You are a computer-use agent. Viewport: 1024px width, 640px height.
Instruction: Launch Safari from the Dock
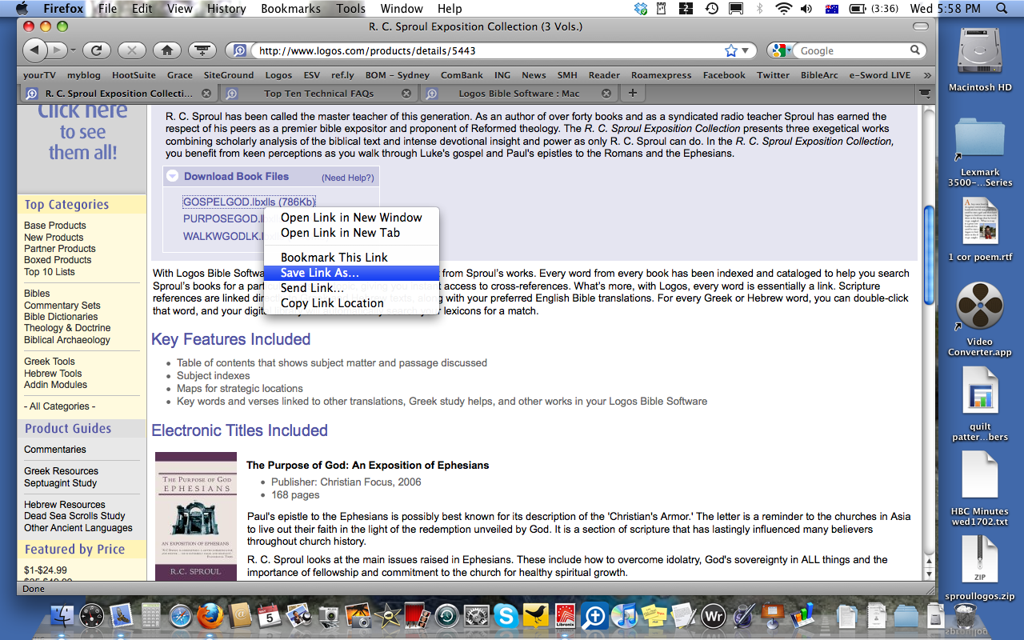(181, 616)
